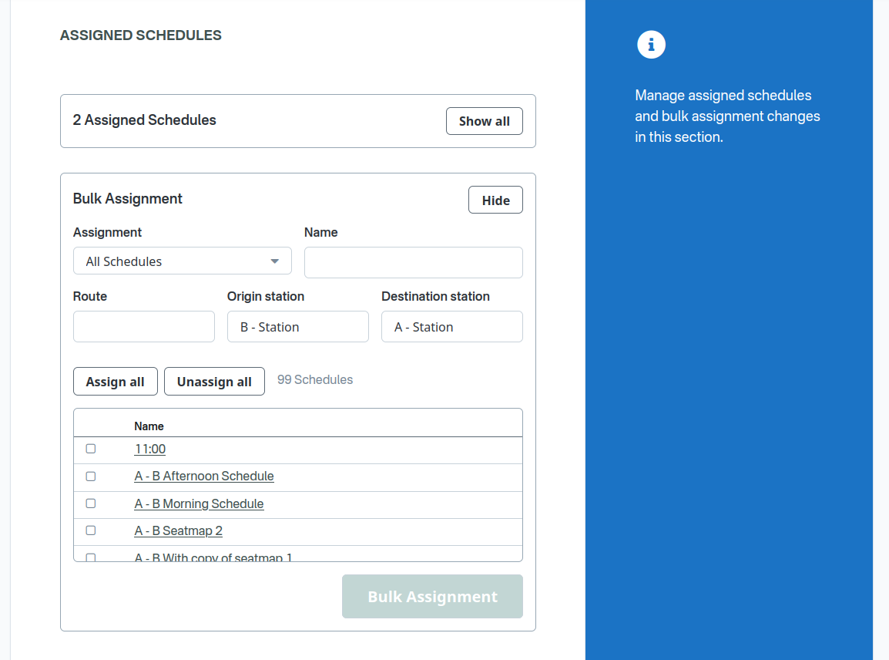Click the Name input field

tap(413, 262)
